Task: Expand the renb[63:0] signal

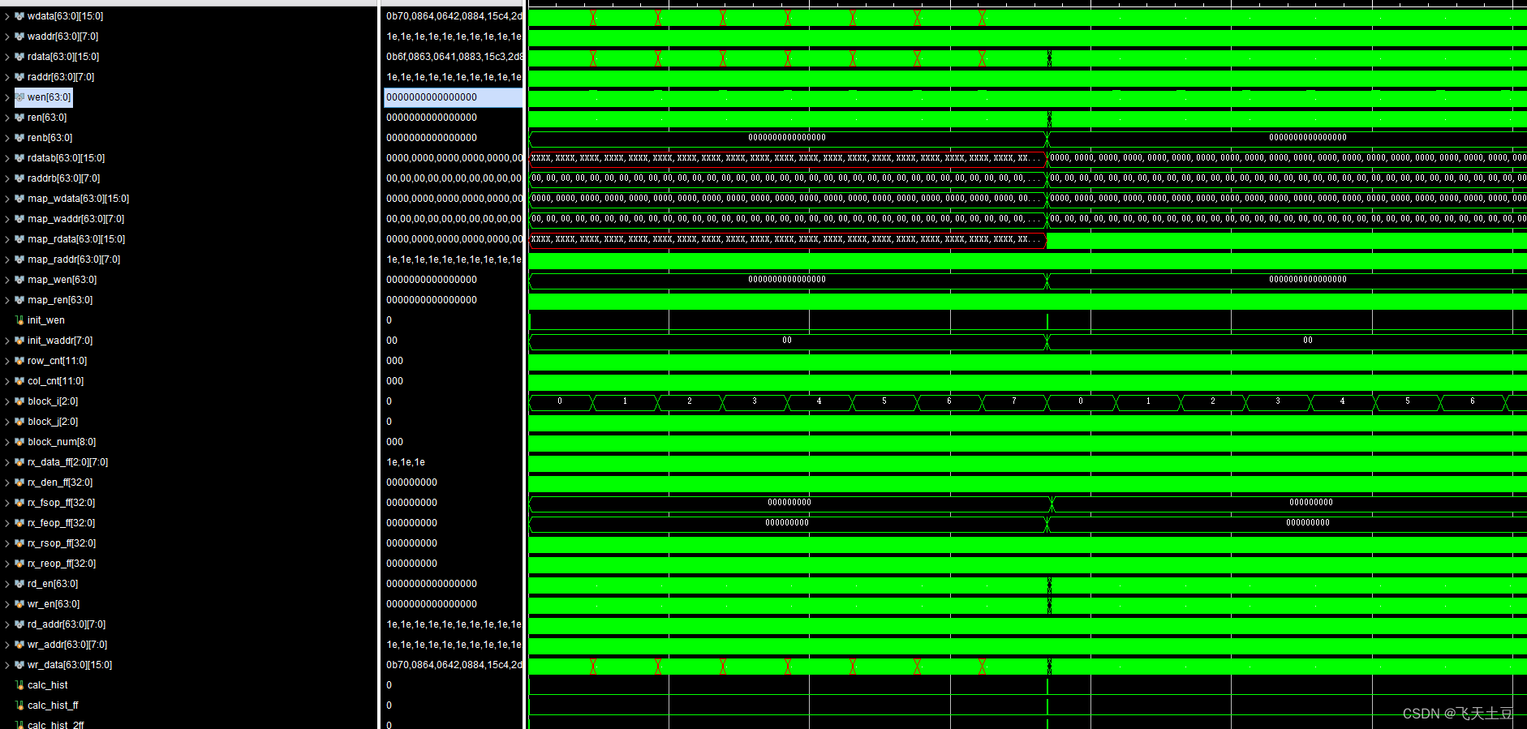Action: tap(7, 138)
